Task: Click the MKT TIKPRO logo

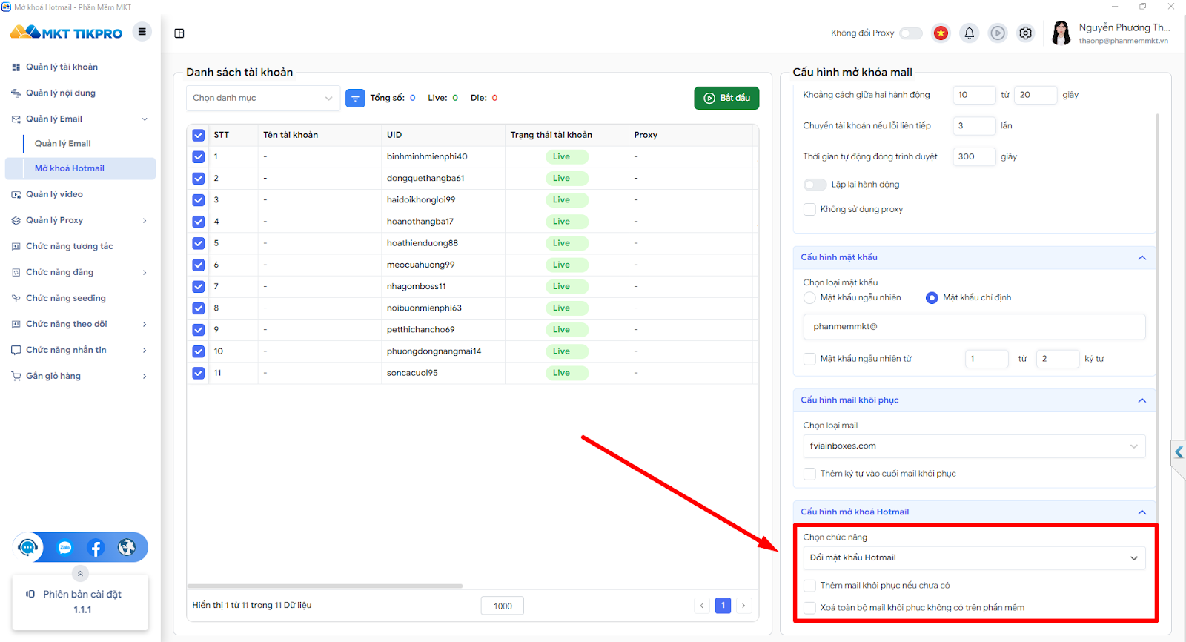Action: click(x=67, y=33)
